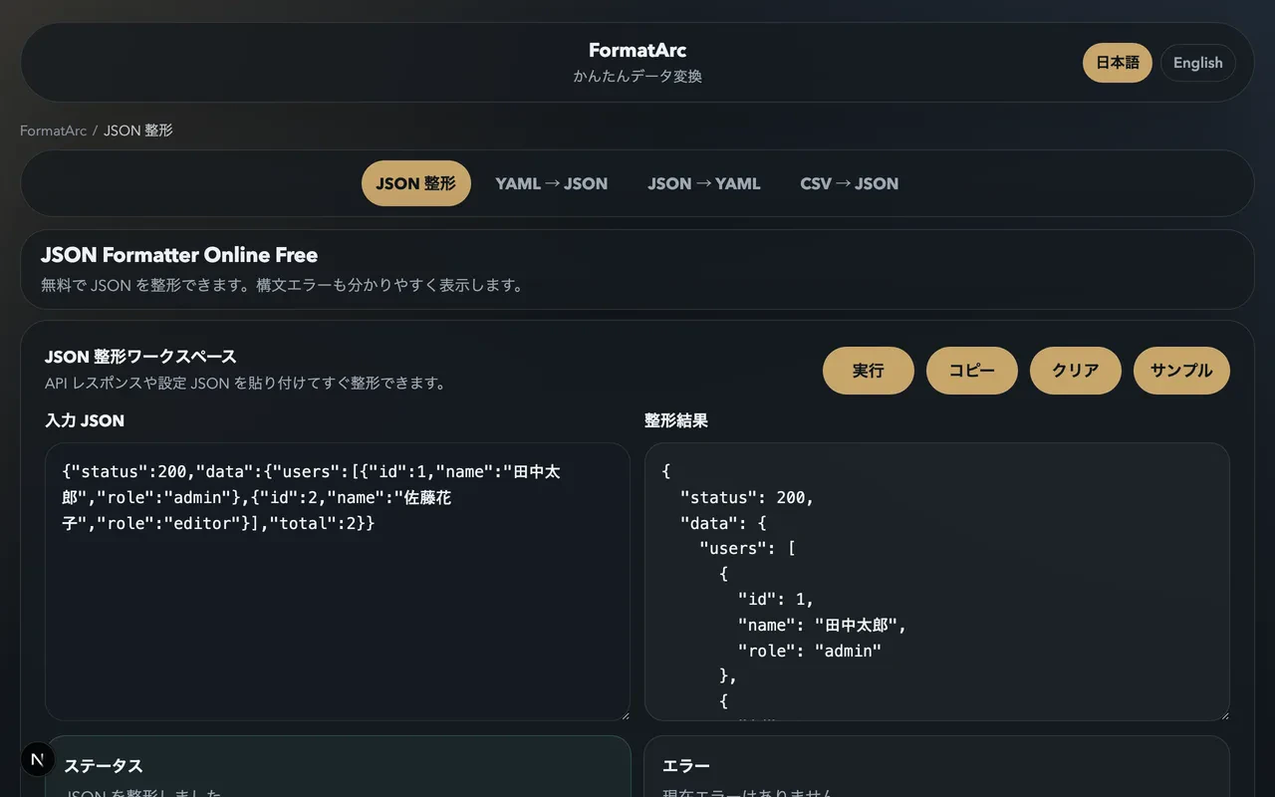Click the JSON Formatter Online Free heading

tap(179, 255)
